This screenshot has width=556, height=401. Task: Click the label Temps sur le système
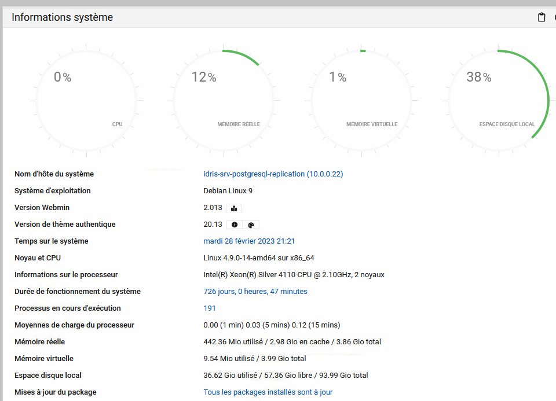[x=52, y=241]
